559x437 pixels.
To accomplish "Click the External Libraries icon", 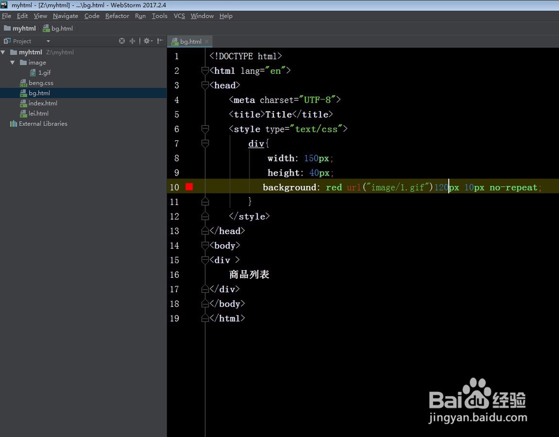I will point(13,123).
